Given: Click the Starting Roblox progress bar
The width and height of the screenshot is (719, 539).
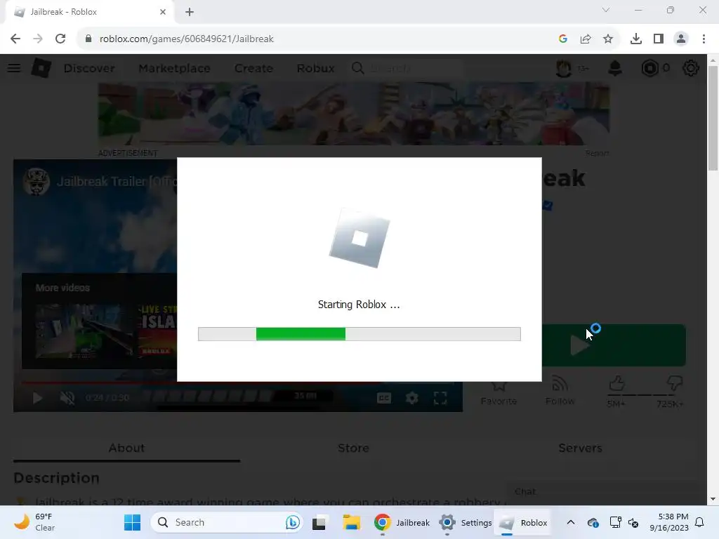Looking at the screenshot, I should [x=359, y=334].
